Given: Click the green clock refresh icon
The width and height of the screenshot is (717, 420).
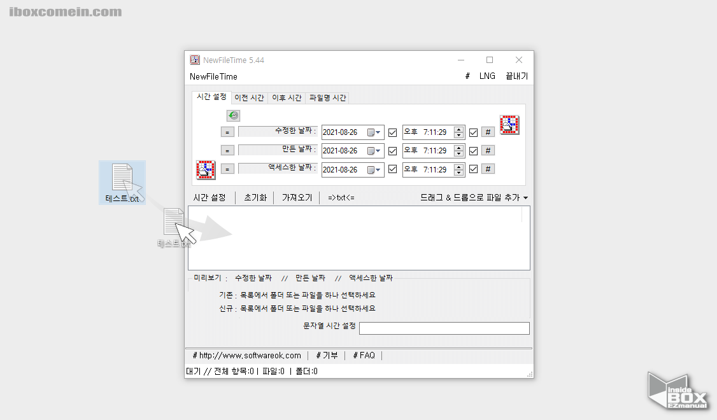Looking at the screenshot, I should pyautogui.click(x=233, y=116).
